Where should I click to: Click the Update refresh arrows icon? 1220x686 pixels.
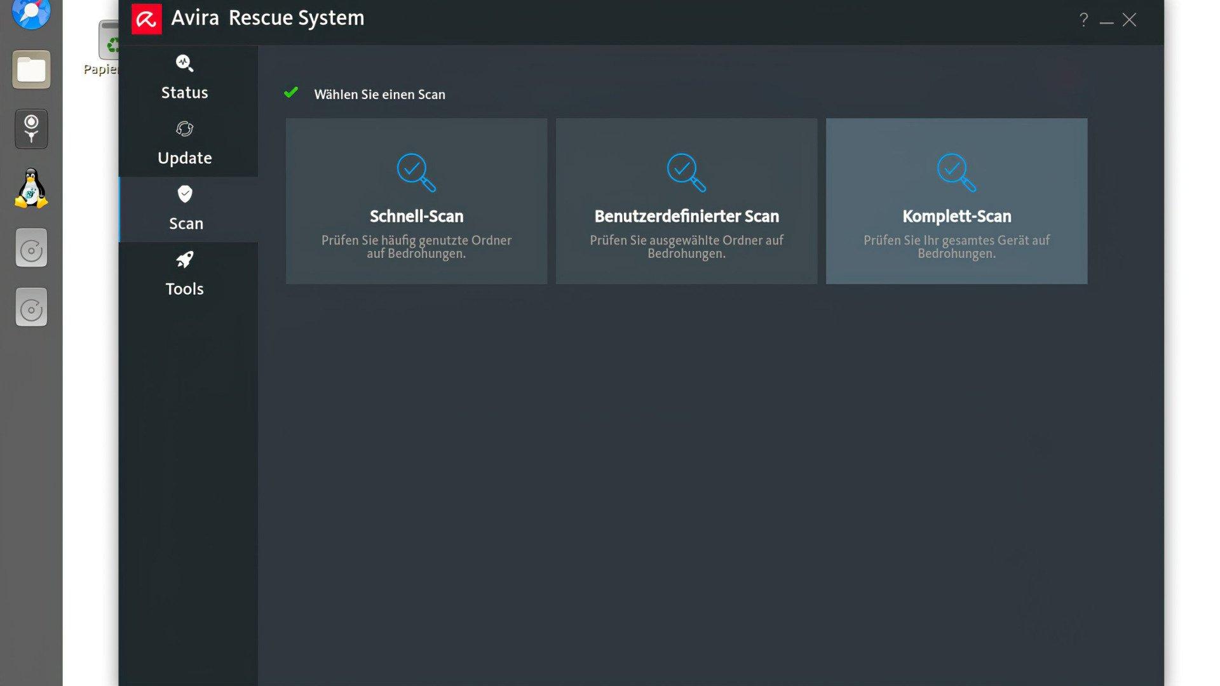point(184,129)
